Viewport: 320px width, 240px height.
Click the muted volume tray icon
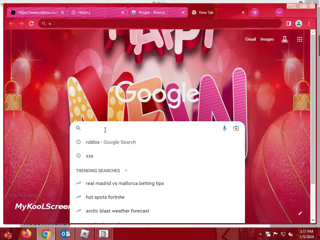pos(291,234)
